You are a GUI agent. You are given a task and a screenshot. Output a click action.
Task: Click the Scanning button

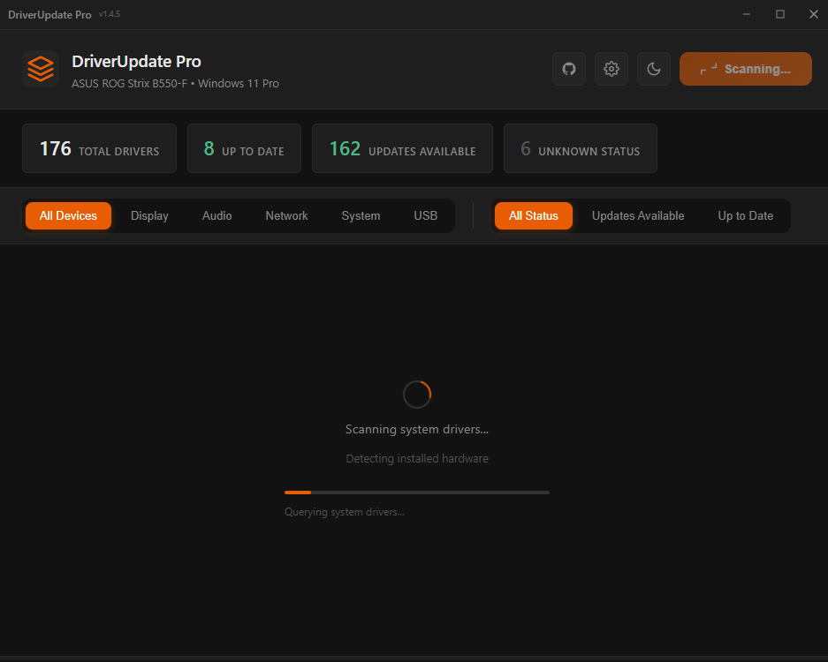click(x=745, y=69)
